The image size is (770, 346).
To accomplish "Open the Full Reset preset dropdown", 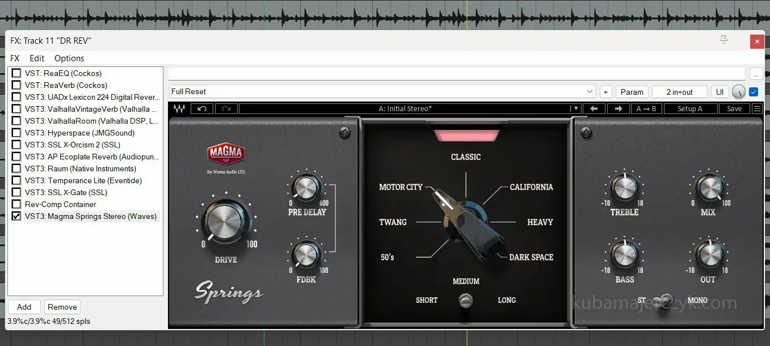I will click(590, 92).
